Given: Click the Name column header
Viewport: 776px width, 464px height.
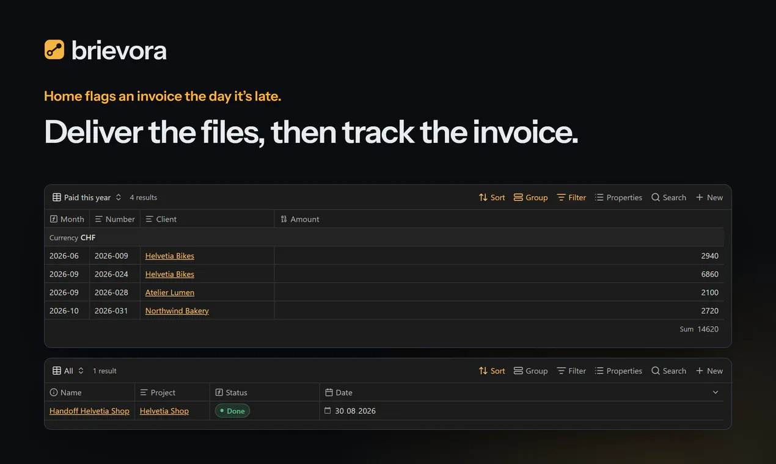Looking at the screenshot, I should [x=90, y=393].
